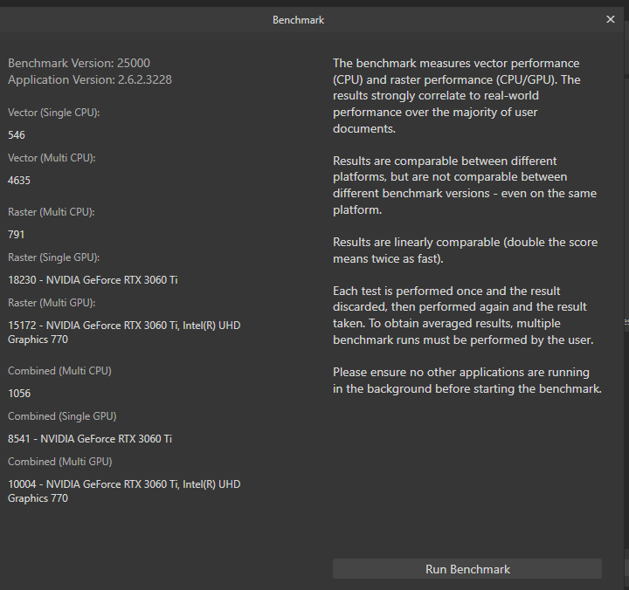Click the Raster (Single GPU) label
629x590 pixels.
[x=54, y=257]
